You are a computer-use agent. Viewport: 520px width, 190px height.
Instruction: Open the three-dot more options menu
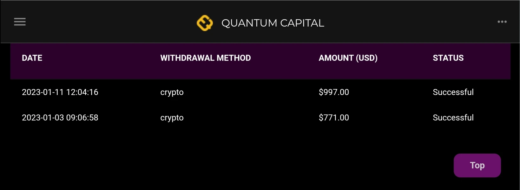(502, 22)
